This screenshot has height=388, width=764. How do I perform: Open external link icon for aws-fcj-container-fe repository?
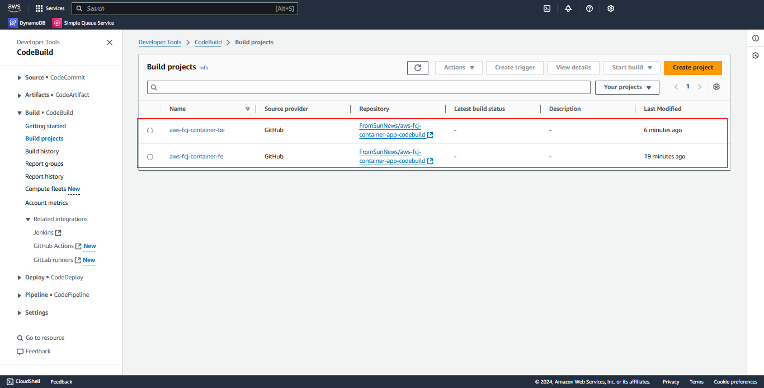point(430,161)
